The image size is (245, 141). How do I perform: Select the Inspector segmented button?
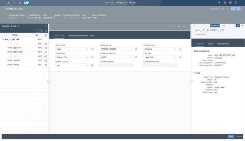click(215, 26)
